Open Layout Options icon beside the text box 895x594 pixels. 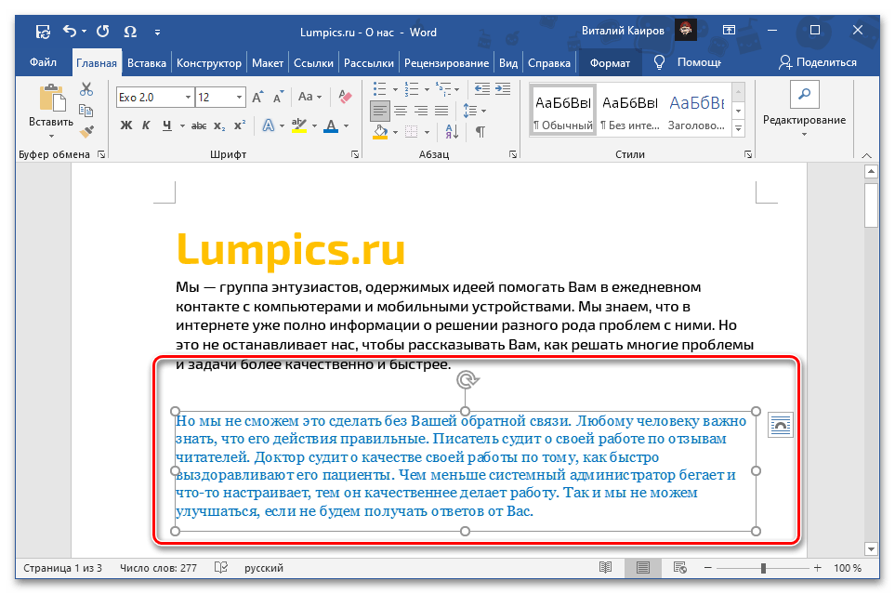[780, 425]
